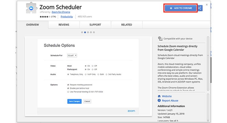Click the Add to Chrome button
This screenshot has height=123, width=227.
[180, 8]
